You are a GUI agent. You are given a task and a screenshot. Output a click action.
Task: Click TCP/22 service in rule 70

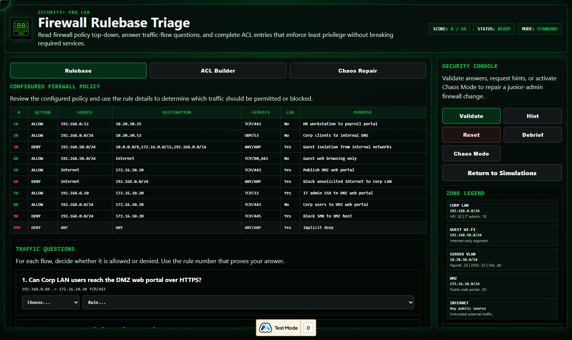[252, 193]
